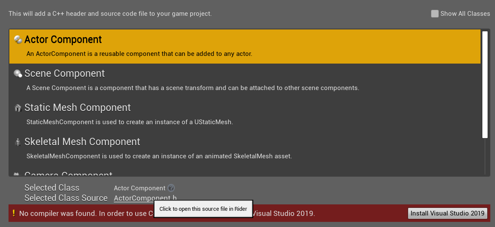Click the yellow warning exclamation icon
Image resolution: width=495 pixels, height=227 pixels.
(x=14, y=213)
